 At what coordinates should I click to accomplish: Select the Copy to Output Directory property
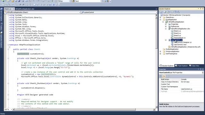pos(181,82)
